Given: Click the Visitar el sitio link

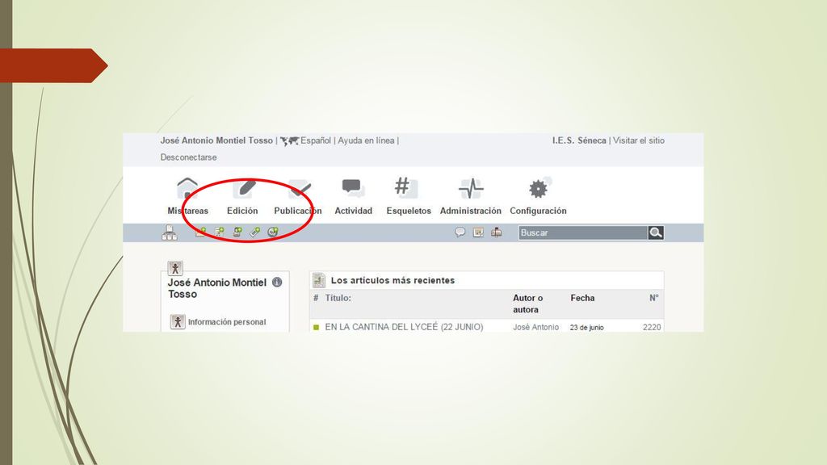Looking at the screenshot, I should [x=639, y=140].
